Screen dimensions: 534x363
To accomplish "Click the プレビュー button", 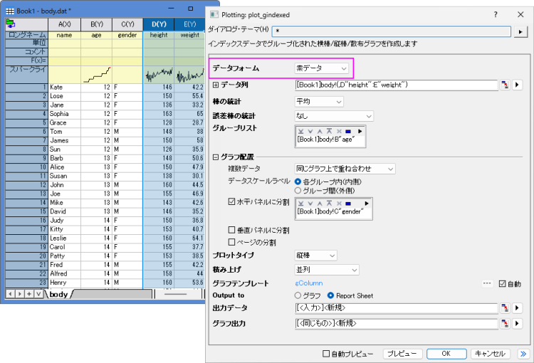I will point(402,354).
